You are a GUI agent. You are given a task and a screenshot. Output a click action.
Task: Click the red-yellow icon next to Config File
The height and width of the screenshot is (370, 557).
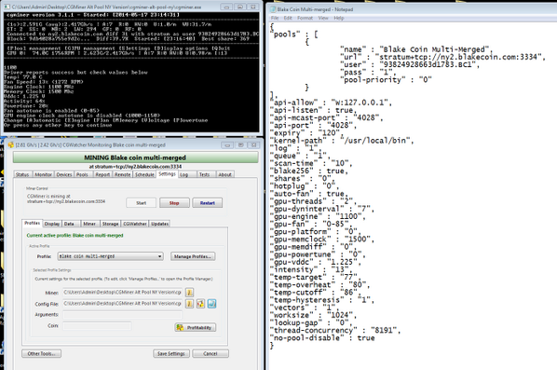coord(200,304)
